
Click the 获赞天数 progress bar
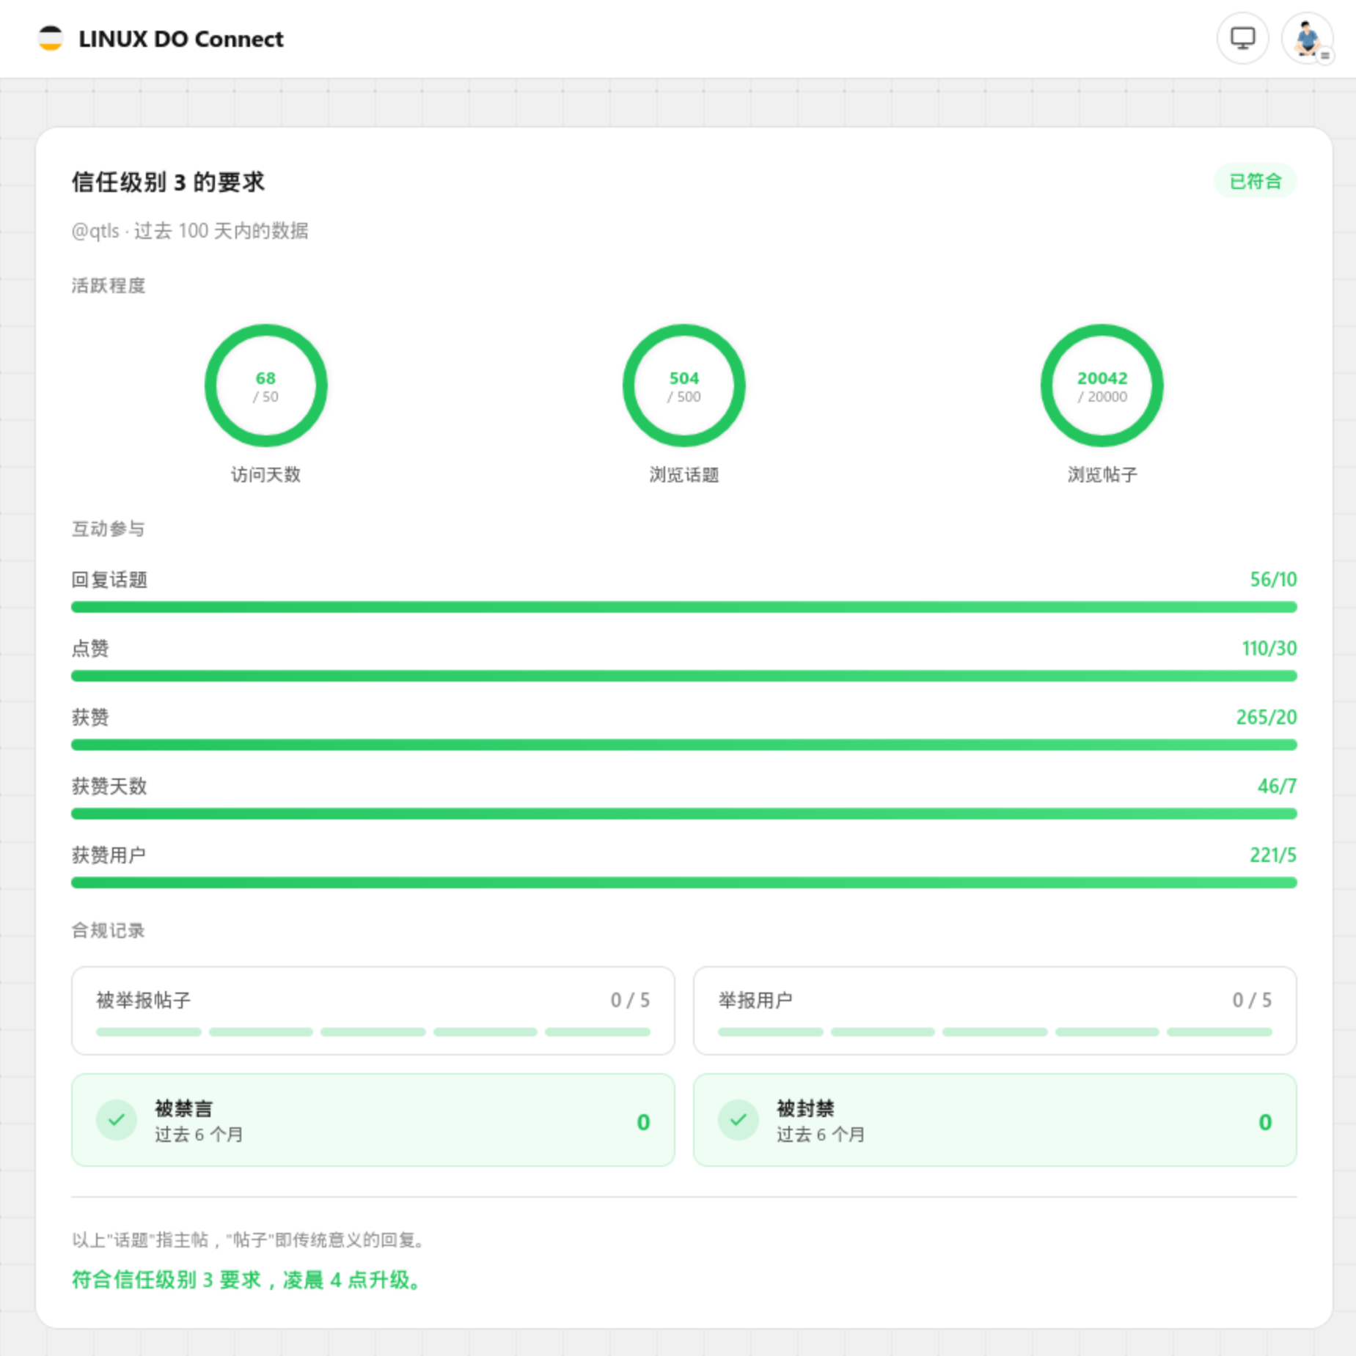(x=684, y=814)
